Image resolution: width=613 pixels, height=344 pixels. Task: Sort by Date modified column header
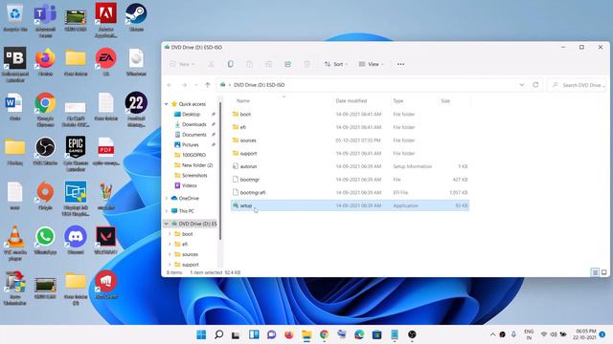[x=352, y=100]
